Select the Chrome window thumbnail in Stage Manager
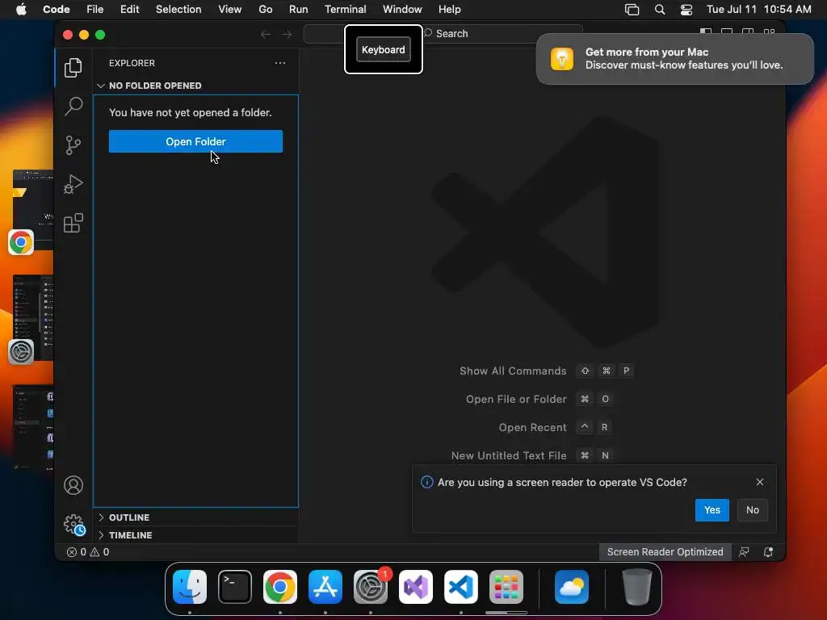Screen dimensions: 827x620 tap(32, 211)
